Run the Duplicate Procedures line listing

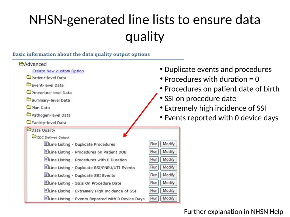[x=154, y=144]
